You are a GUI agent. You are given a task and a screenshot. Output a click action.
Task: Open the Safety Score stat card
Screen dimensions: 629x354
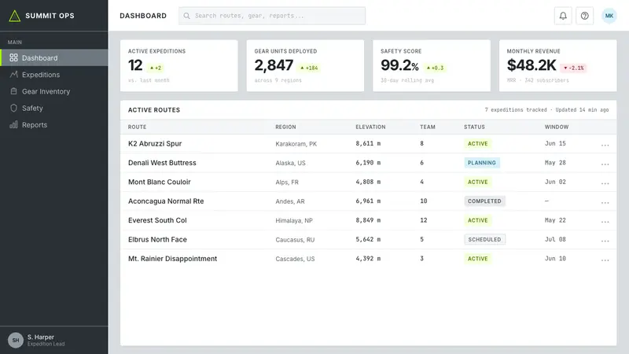pyautogui.click(x=432, y=65)
